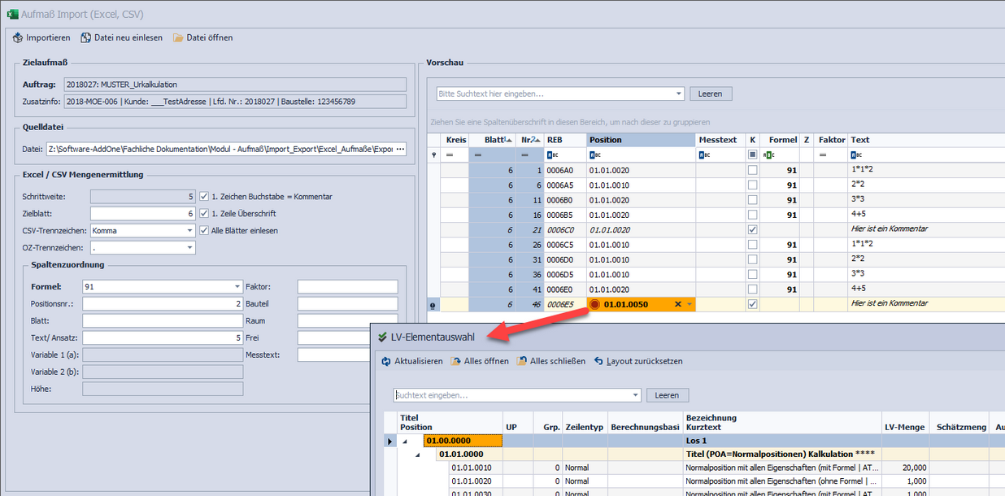Open CSV-Trennzeichen Komma dropdown

point(189,231)
